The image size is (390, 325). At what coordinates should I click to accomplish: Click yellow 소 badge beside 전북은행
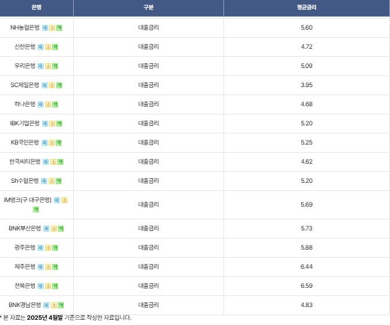tap(48, 286)
